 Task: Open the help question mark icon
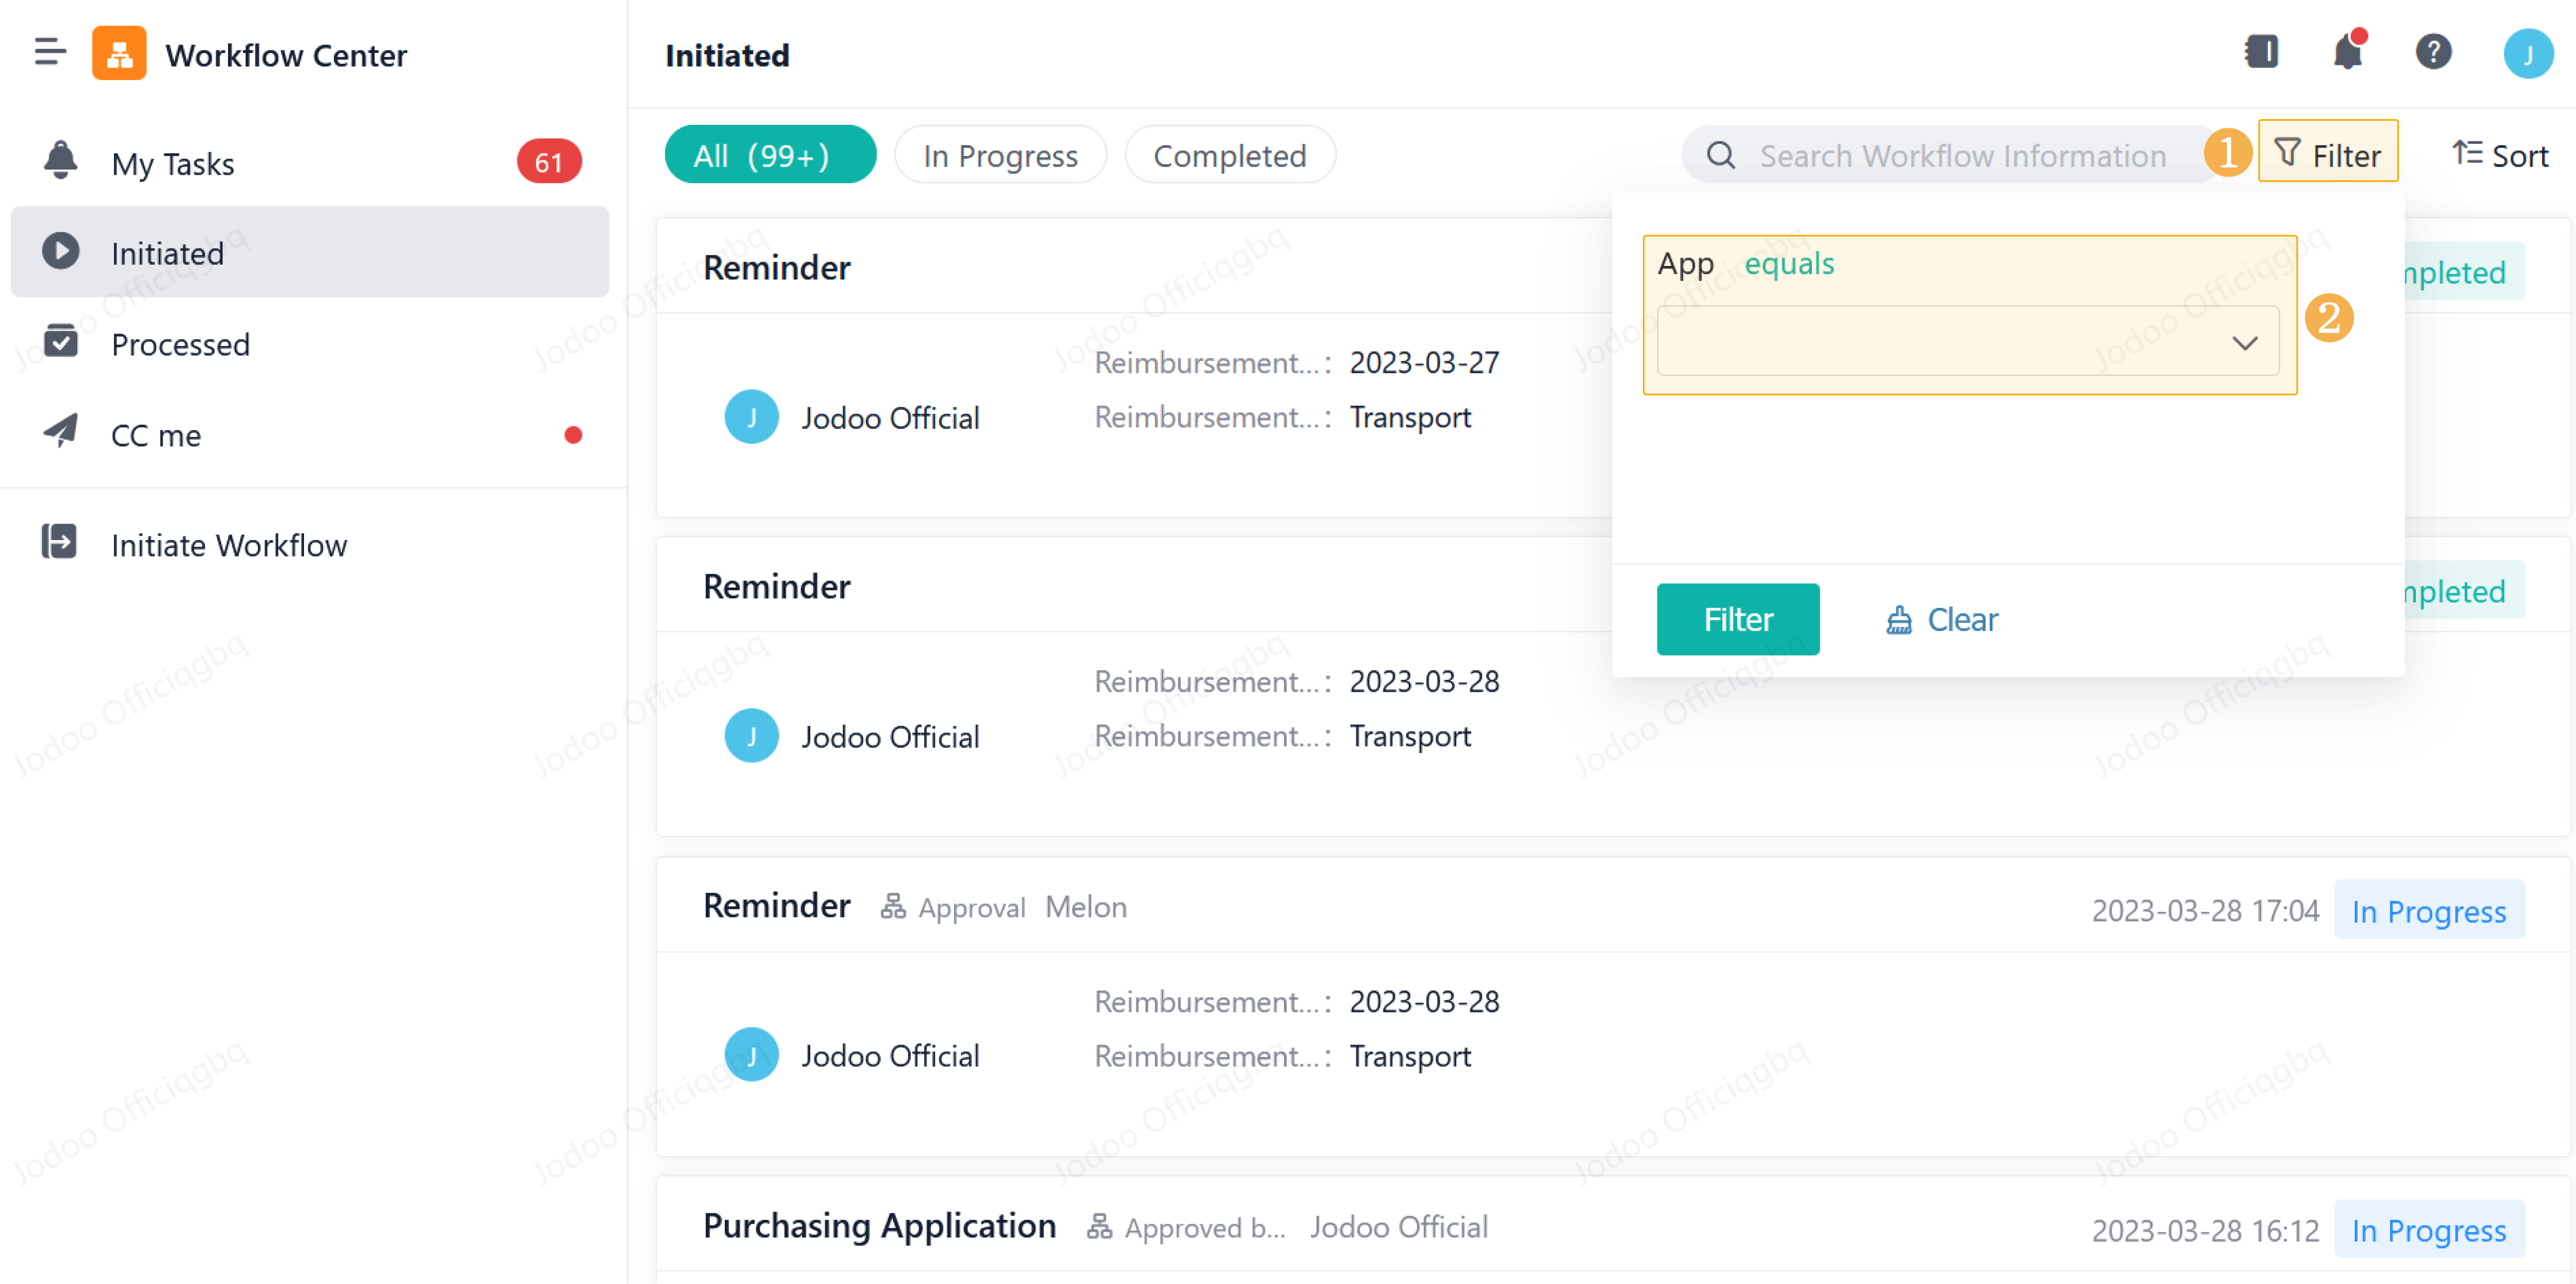pyautogui.click(x=2434, y=52)
